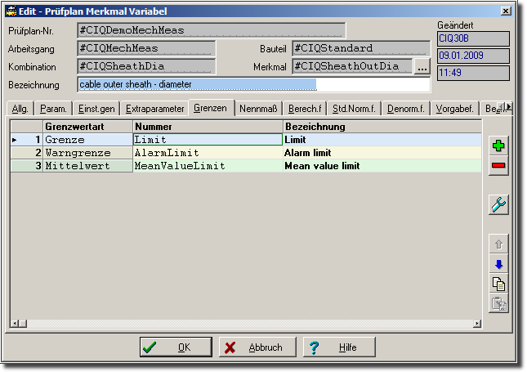This screenshot has width=527, height=372.
Task: Select the Warngrenze row
Action: coord(87,153)
